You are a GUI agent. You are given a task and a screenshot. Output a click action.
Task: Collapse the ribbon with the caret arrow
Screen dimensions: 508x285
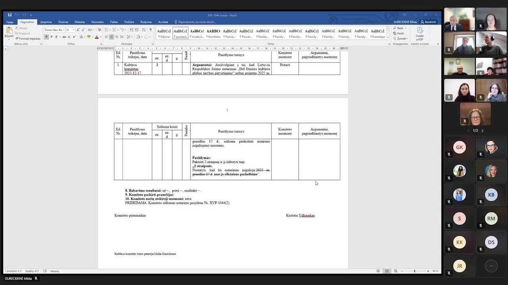[438, 44]
